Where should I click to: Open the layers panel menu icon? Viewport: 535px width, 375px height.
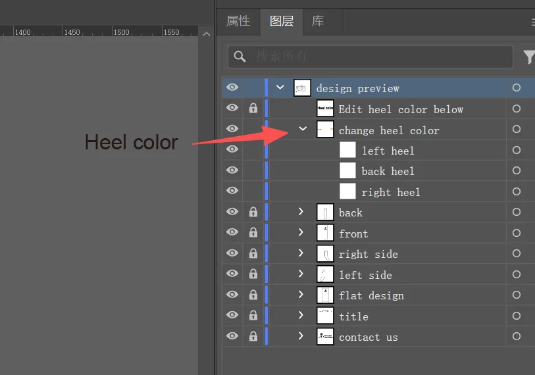point(533,22)
